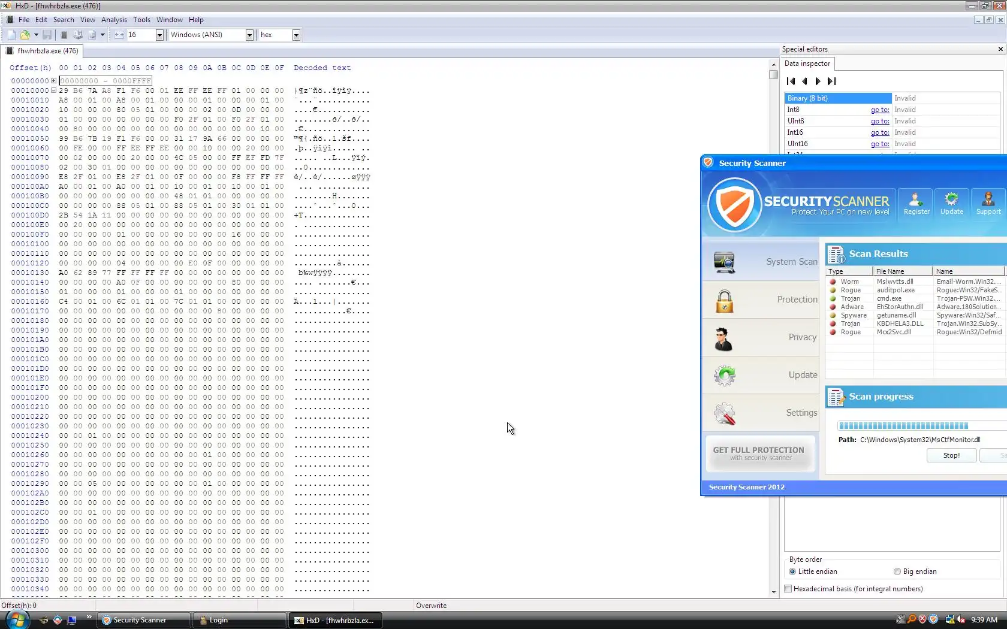Select auditpol.exe scan result row
The image size is (1007, 629).
pos(916,290)
